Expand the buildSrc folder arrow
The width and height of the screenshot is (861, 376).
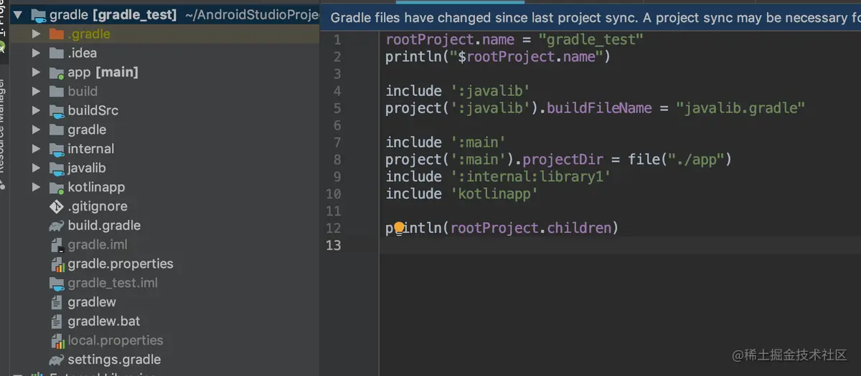pyautogui.click(x=37, y=110)
